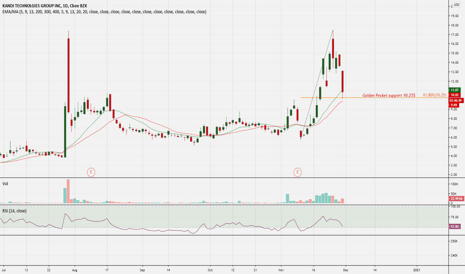Screen dimensions: 465x274
Task: Click the 75.00 RSI scale label
Action: click(x=455, y=217)
